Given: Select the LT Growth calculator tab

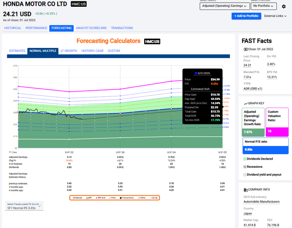Looking at the screenshot, I should [x=69, y=51].
